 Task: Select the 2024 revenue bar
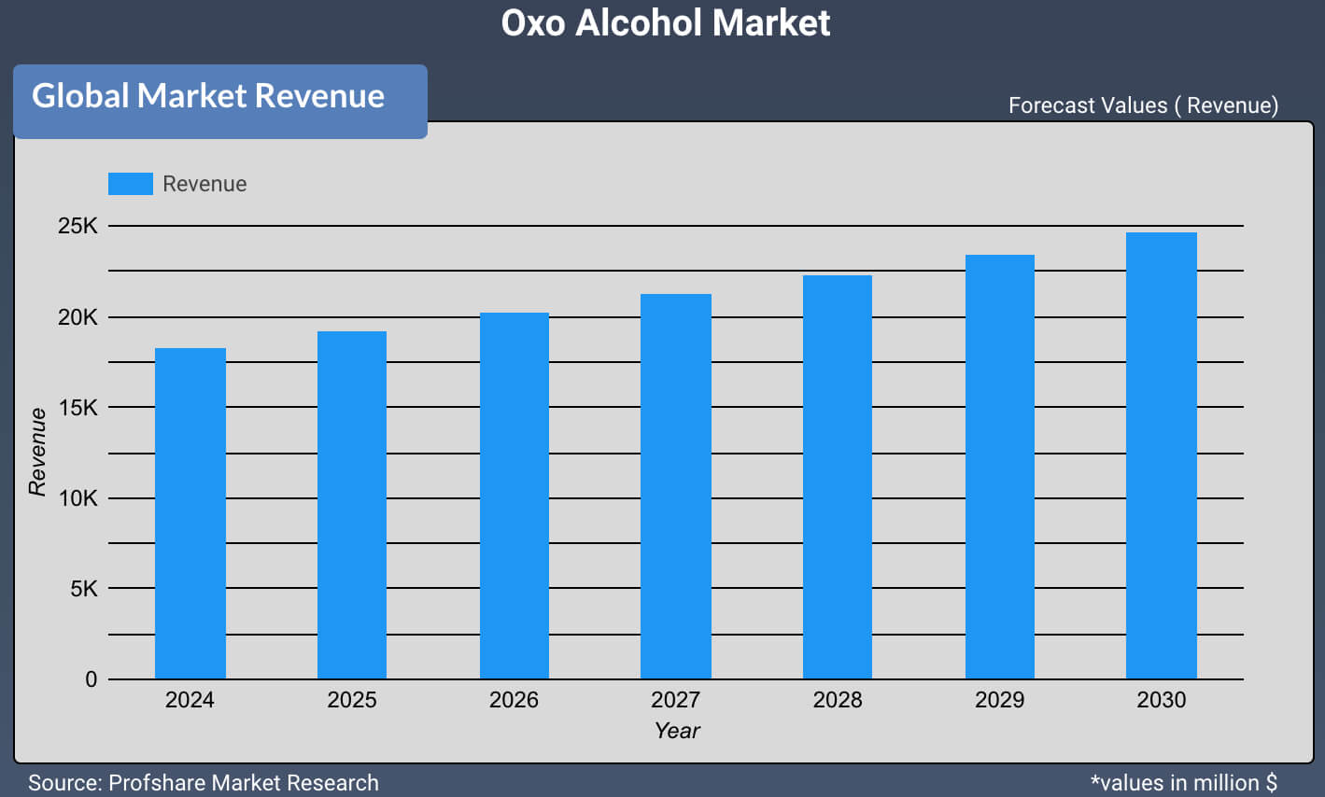coord(190,513)
